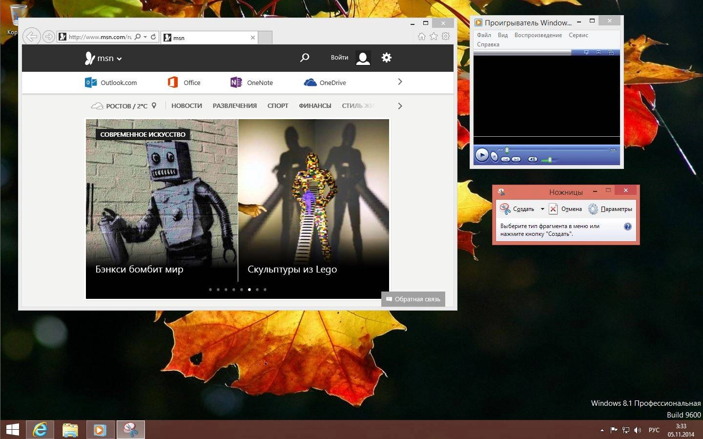Click Play in media player
The image size is (703, 439).
[x=482, y=155]
